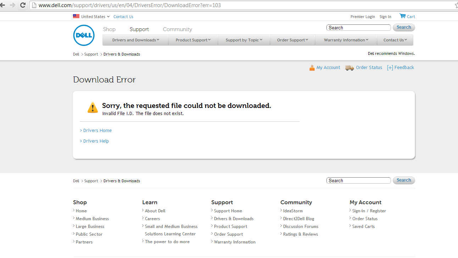
Task: Click the browser forward arrow
Action: coord(13,5)
